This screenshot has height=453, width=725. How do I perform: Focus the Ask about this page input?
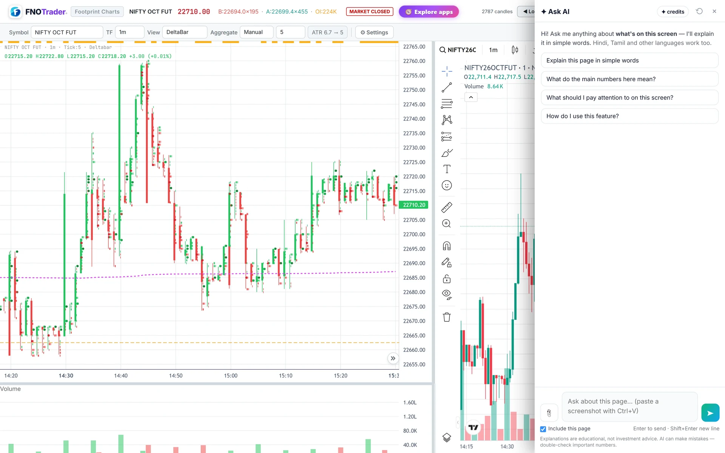[x=629, y=407]
